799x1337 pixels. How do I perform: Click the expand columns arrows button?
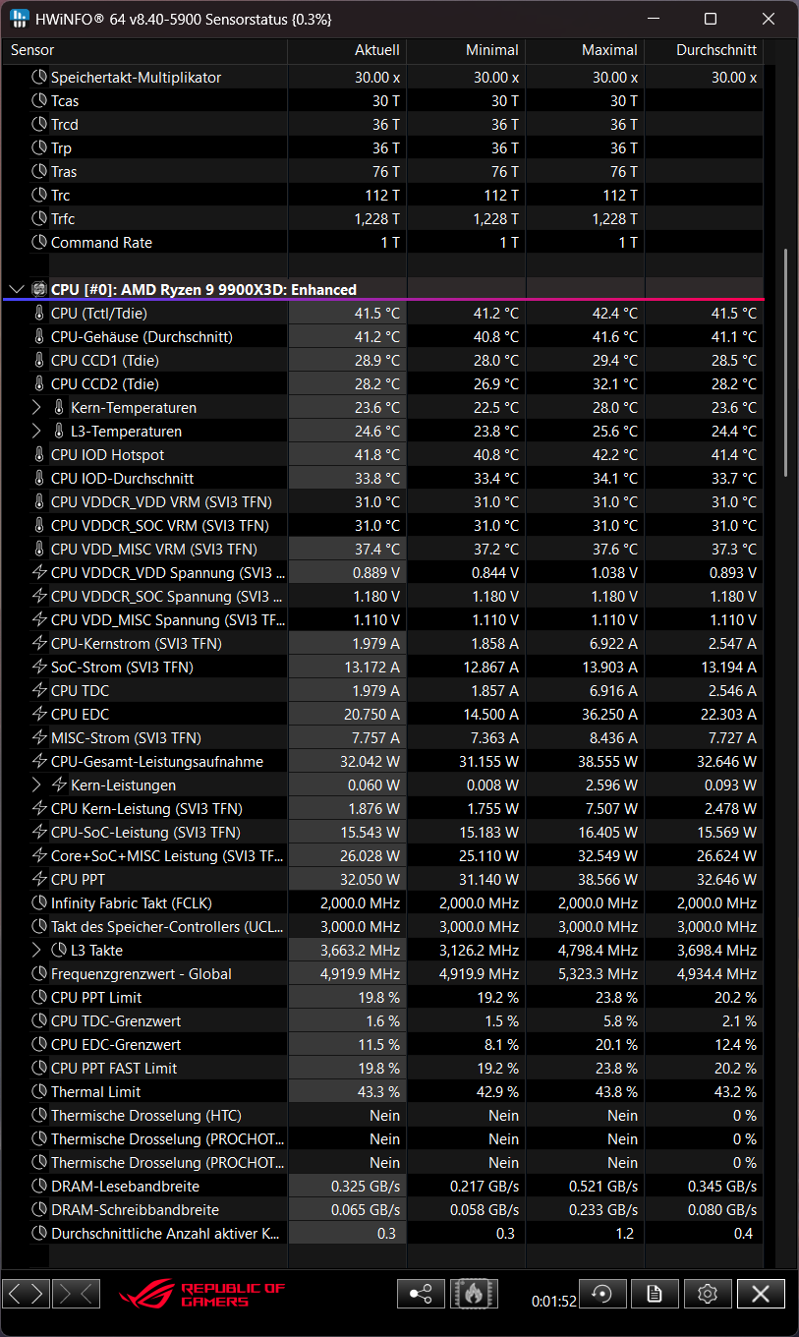click(x=27, y=1294)
